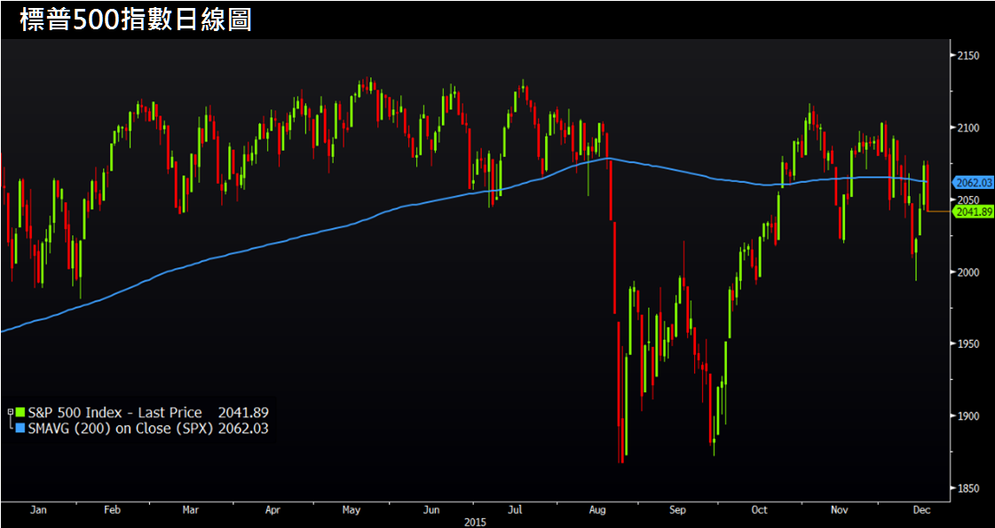Click the Mar label on the time axis

coord(190,509)
